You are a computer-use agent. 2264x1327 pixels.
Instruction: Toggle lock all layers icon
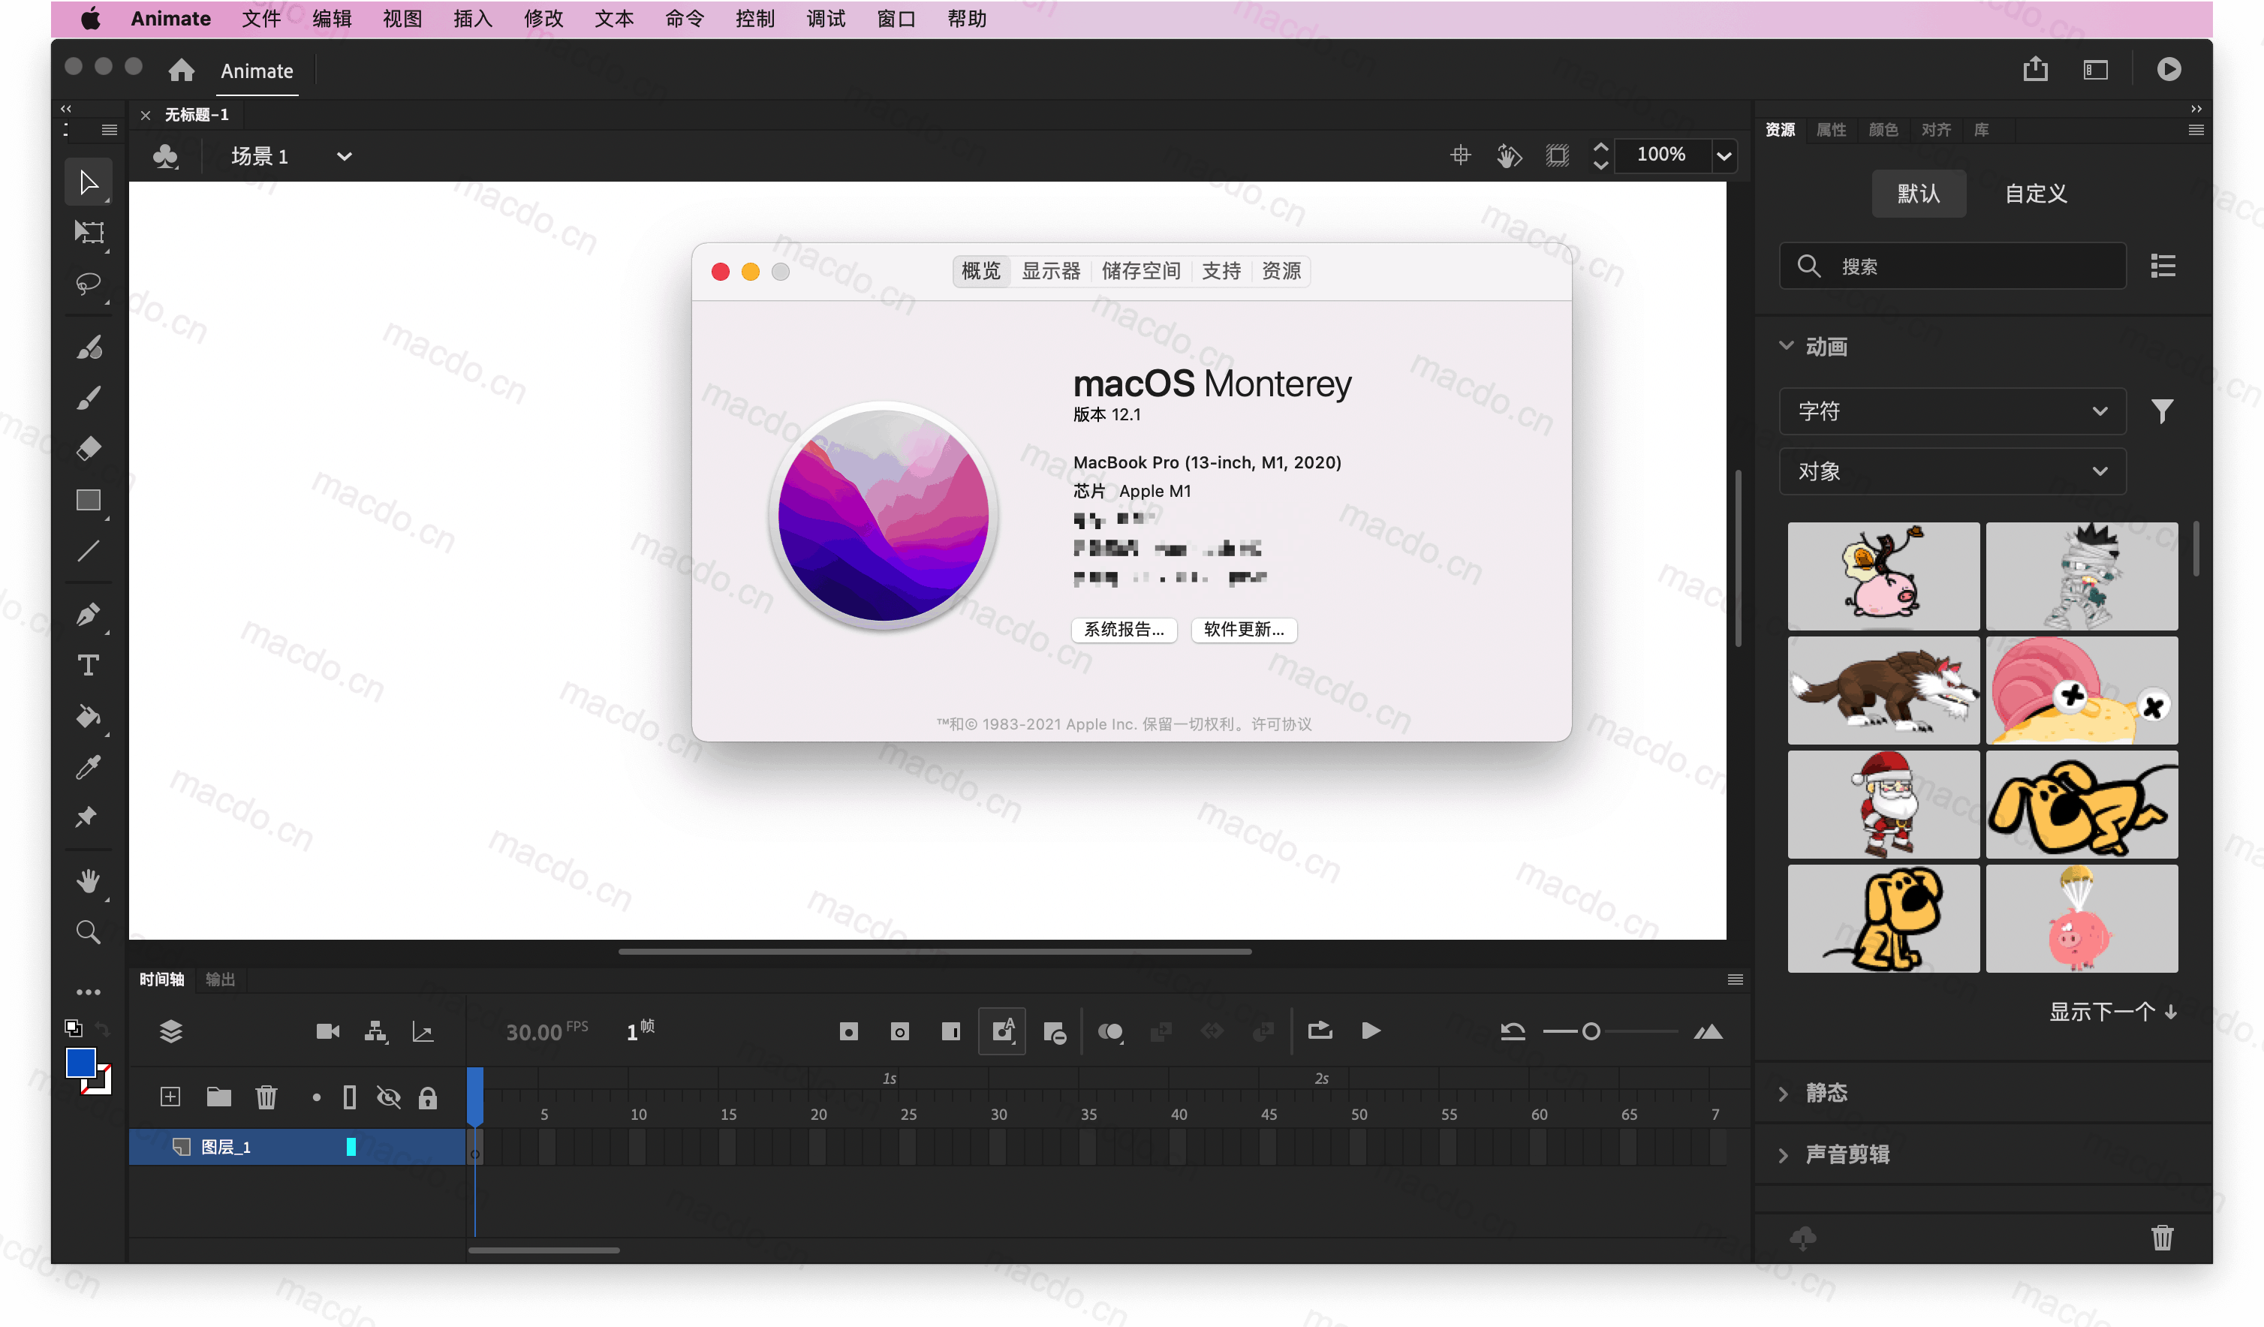428,1097
